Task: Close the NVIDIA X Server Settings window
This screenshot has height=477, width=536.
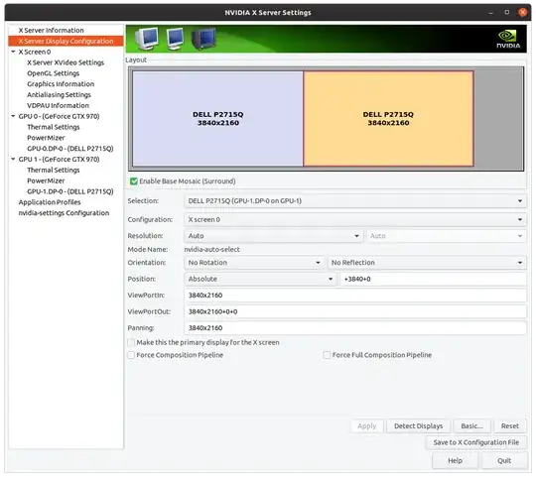Action: 522,12
